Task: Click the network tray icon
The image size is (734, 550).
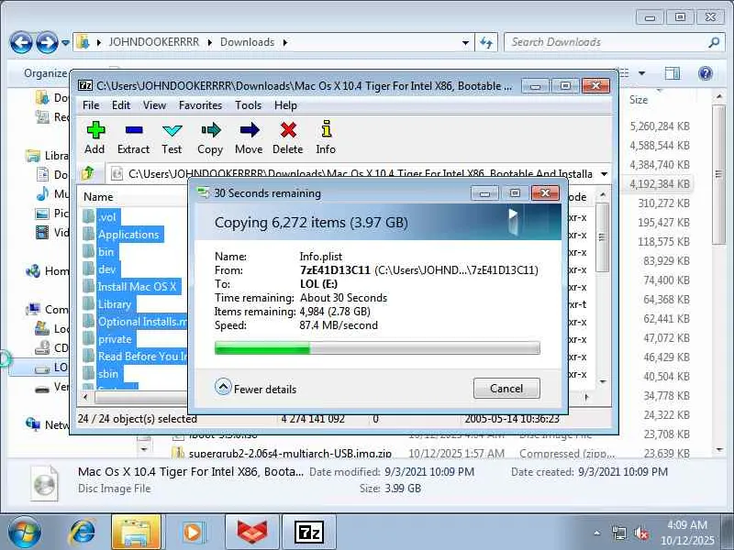Action: click(618, 533)
